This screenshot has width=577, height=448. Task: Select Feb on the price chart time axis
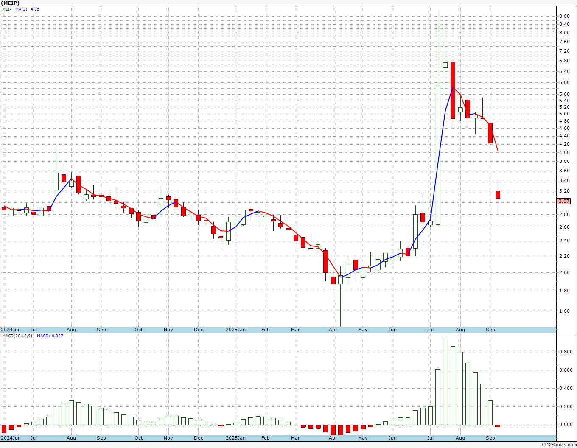pyautogui.click(x=266, y=330)
